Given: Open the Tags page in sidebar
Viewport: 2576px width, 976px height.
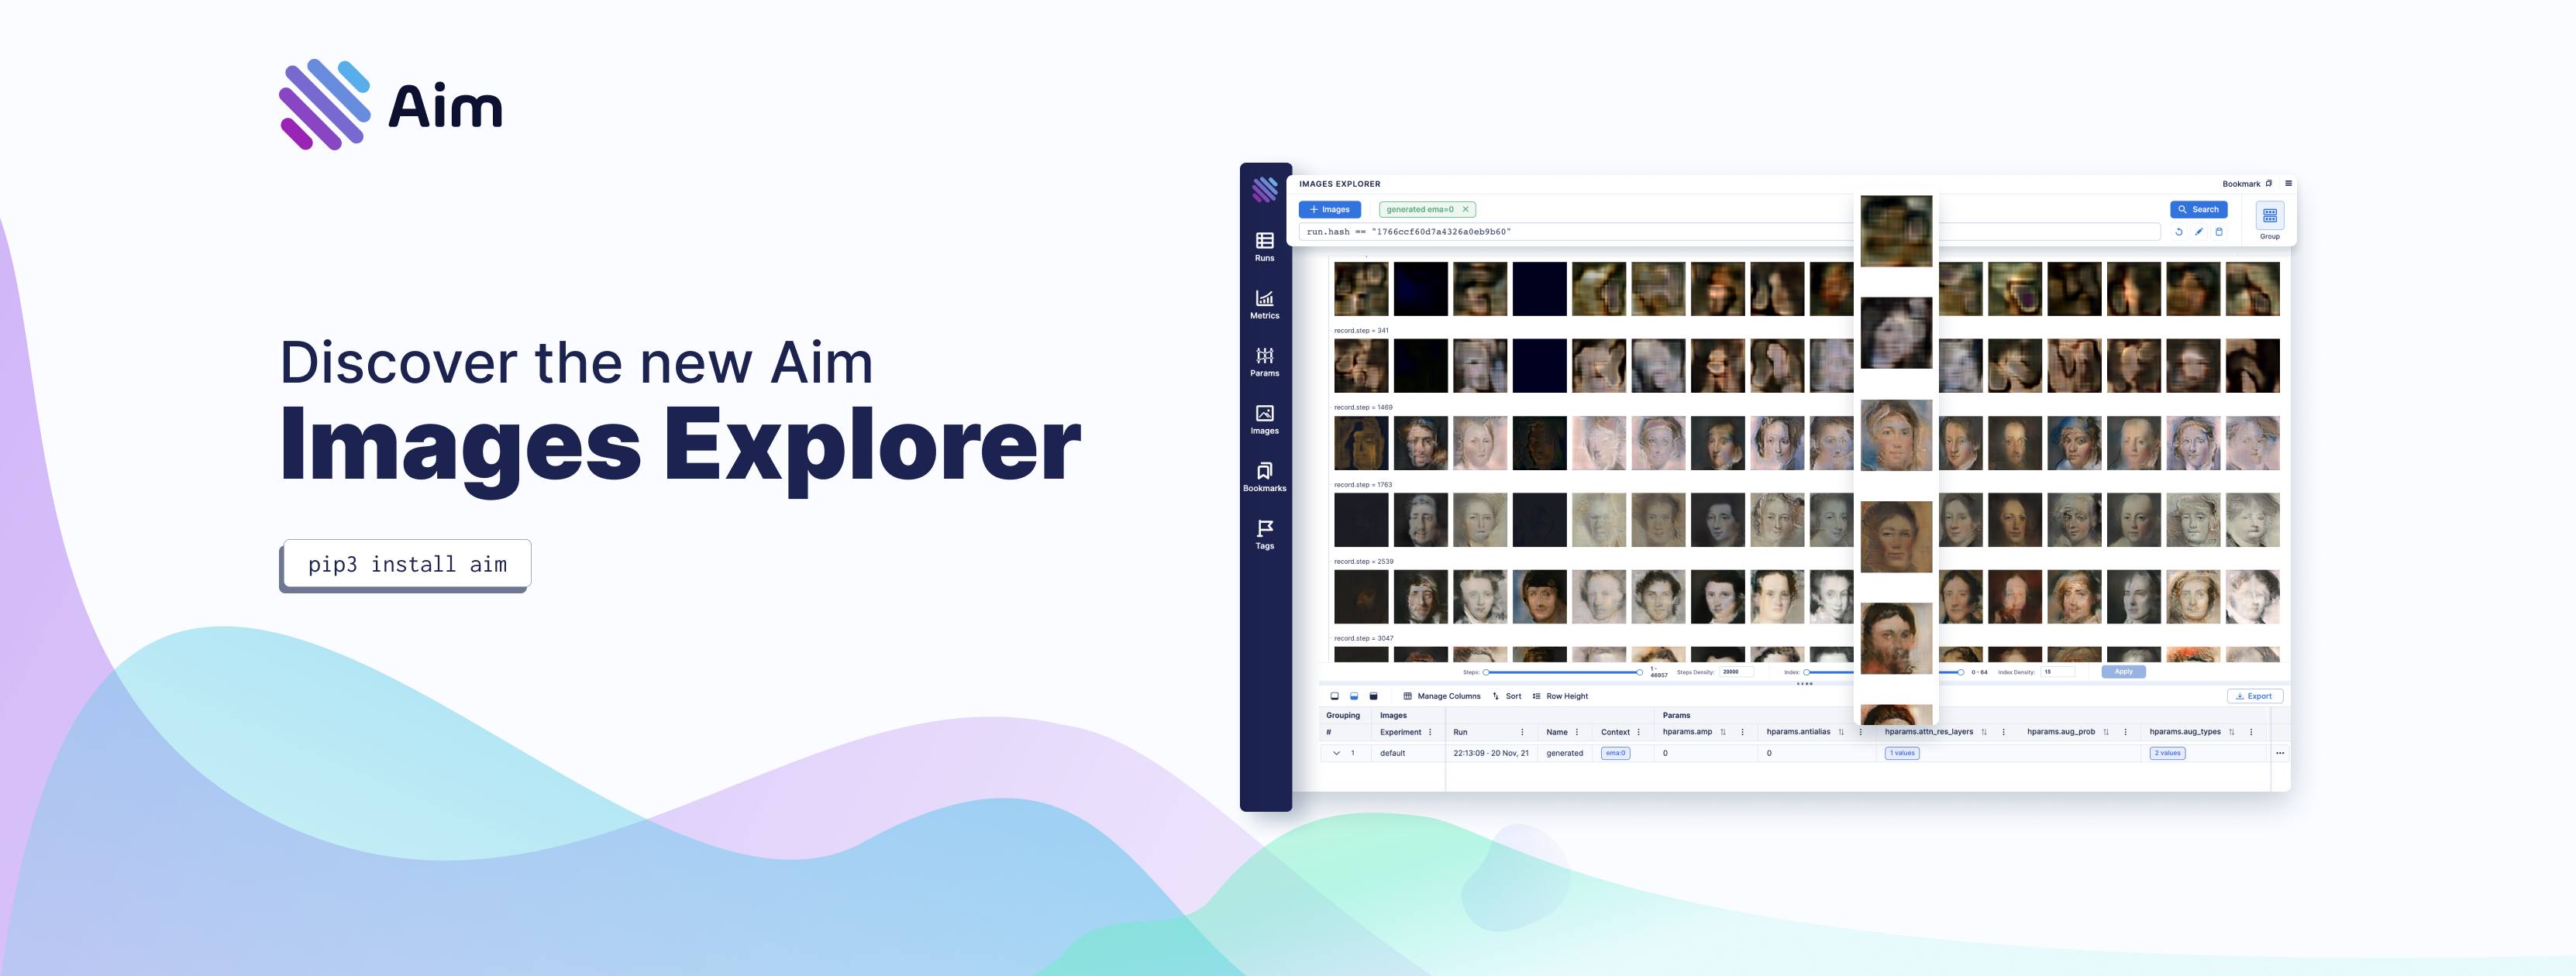Looking at the screenshot, I should pos(1264,535).
